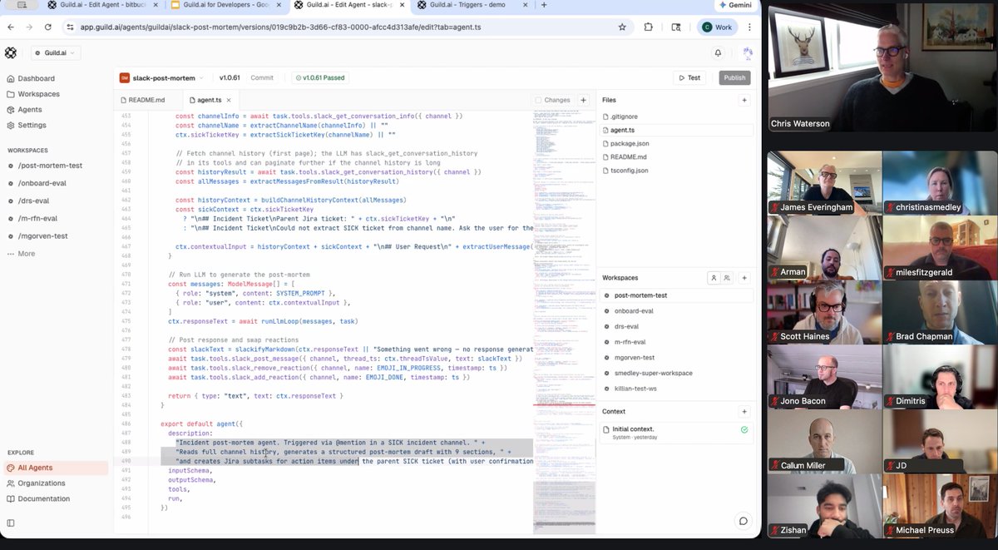Click the browser back arrow
The image size is (998, 550).
11,27
